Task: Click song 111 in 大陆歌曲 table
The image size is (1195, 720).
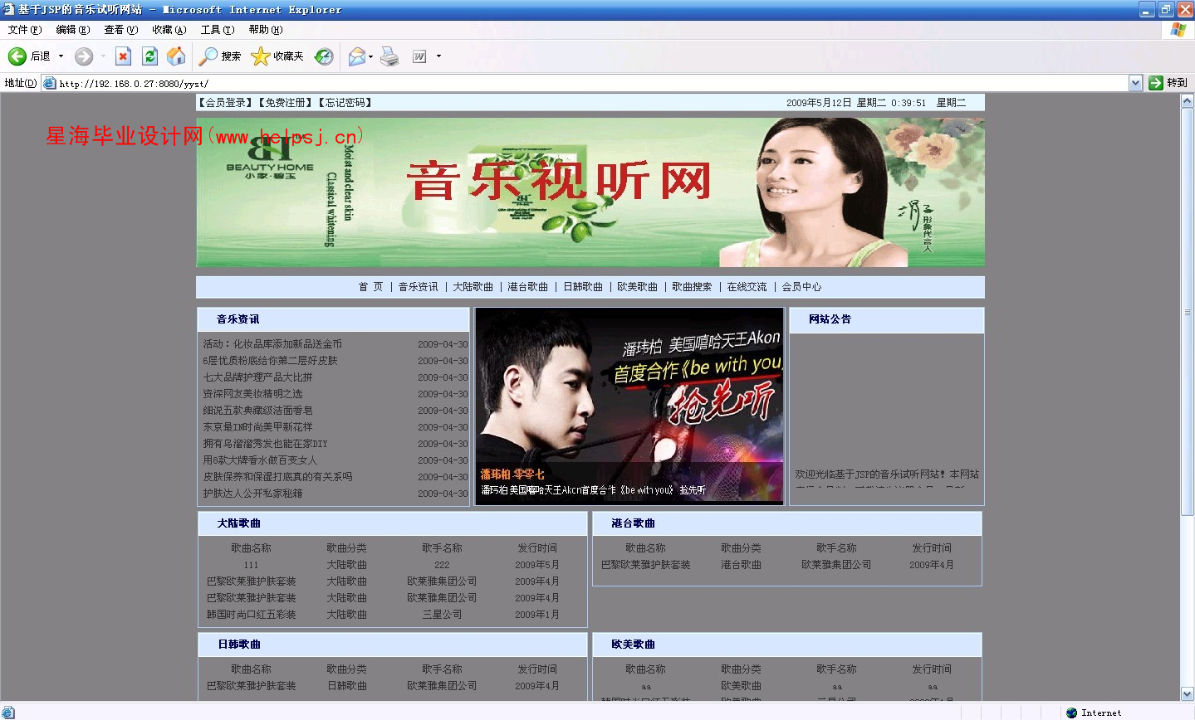Action: [251, 565]
